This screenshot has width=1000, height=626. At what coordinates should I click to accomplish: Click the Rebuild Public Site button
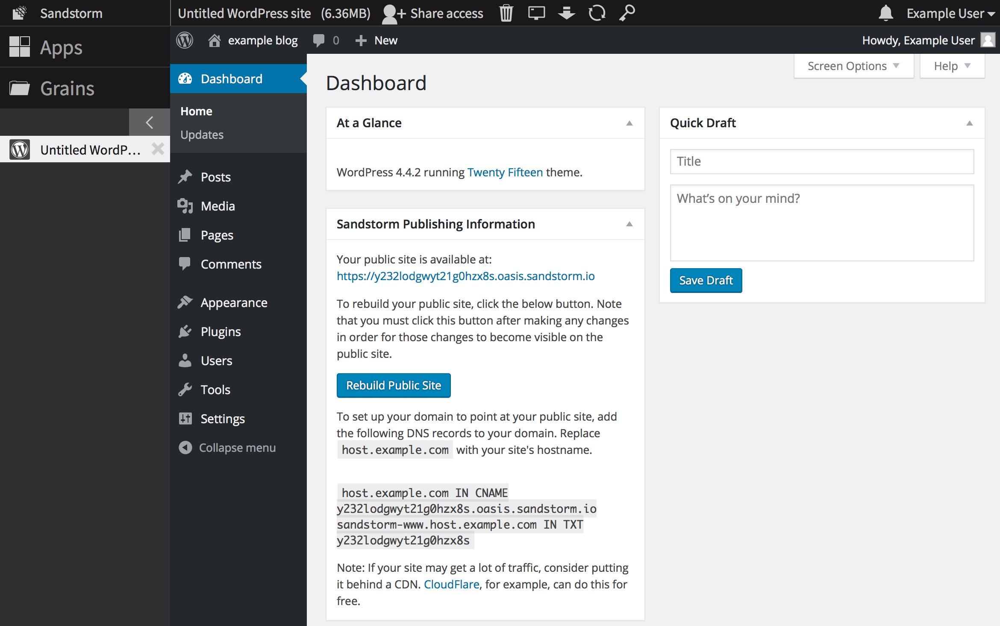coord(394,385)
